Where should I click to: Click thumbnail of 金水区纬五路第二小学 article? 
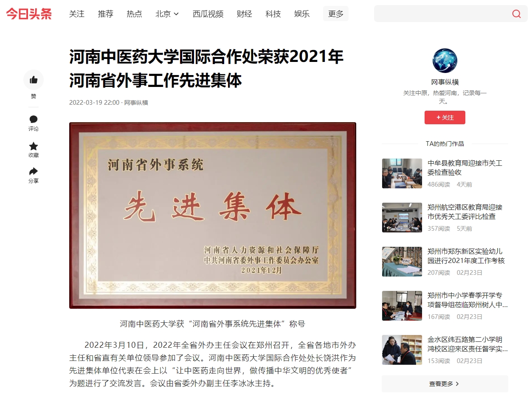(402, 350)
